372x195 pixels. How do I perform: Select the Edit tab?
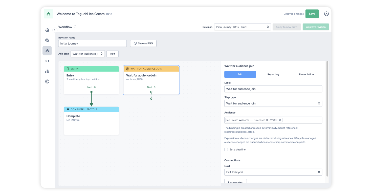pos(240,74)
